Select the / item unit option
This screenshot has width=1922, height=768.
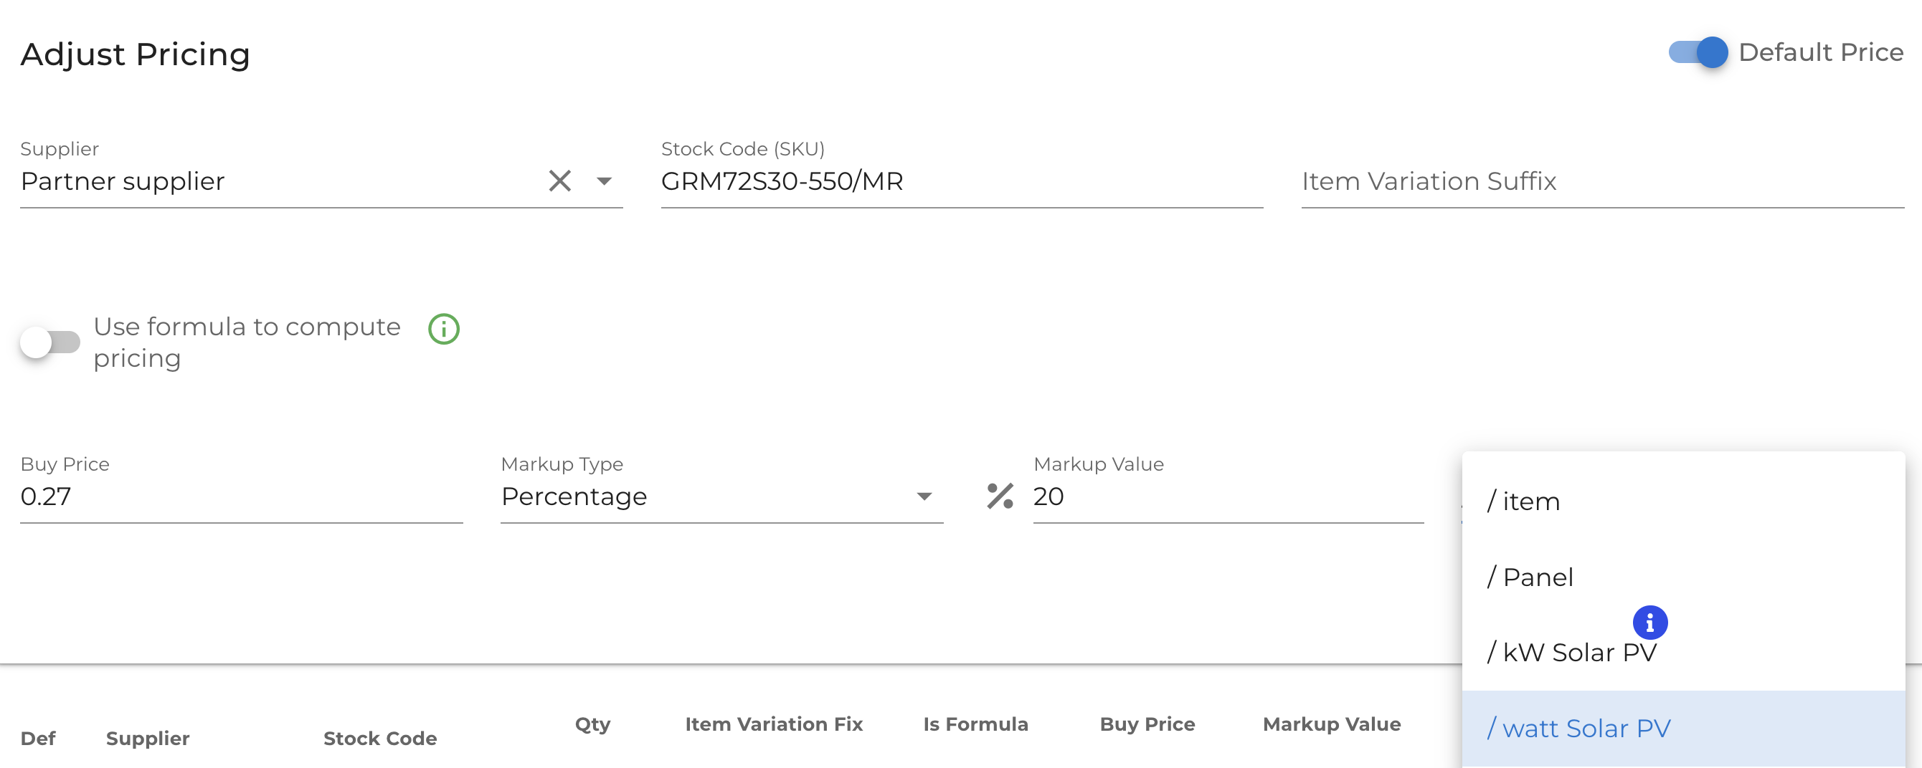point(1683,501)
